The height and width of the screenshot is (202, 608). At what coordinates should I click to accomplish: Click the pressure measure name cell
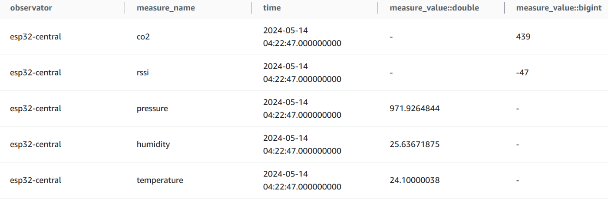(x=152, y=109)
